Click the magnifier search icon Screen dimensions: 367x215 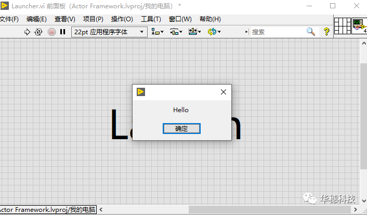(x=311, y=32)
